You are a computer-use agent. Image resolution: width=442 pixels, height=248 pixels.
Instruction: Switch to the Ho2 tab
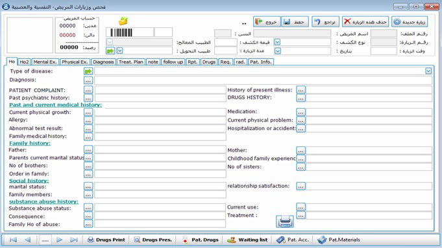click(x=24, y=62)
